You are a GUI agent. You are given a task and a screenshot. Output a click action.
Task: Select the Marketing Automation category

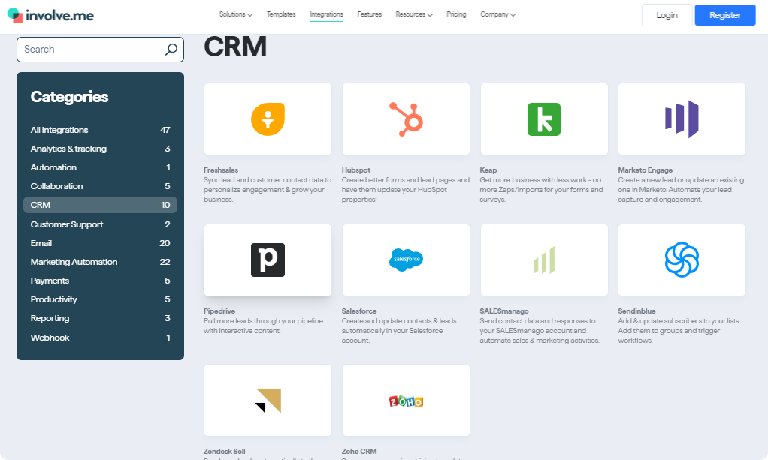coord(100,262)
